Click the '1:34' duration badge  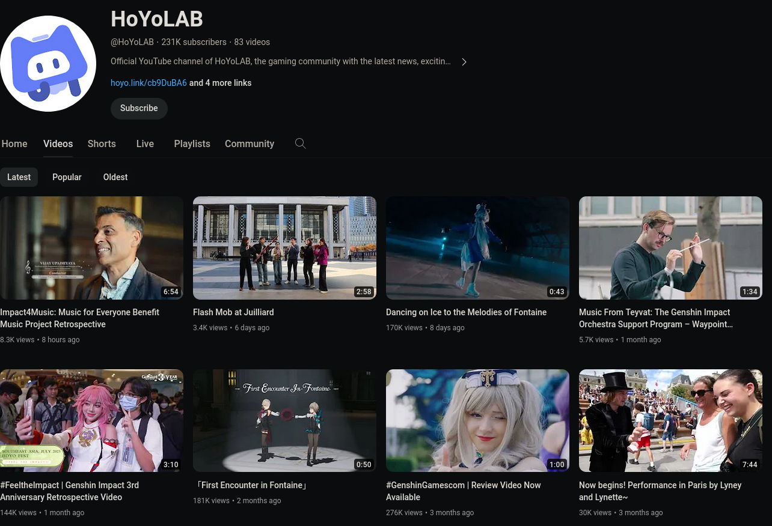pos(750,292)
